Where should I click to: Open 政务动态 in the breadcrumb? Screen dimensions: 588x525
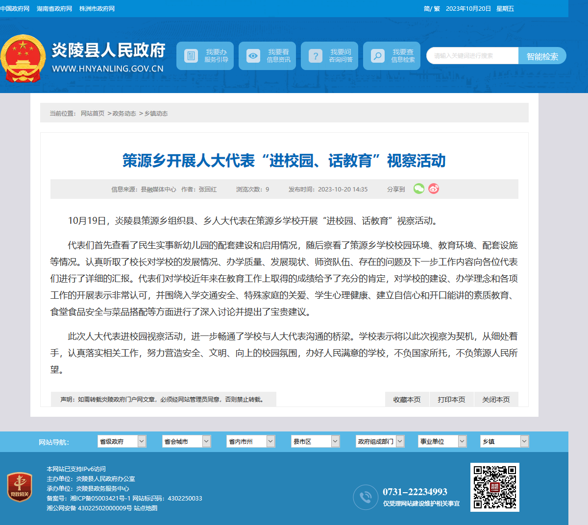[x=124, y=113]
